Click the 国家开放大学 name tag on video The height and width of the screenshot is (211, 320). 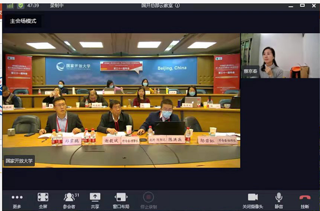(20, 160)
